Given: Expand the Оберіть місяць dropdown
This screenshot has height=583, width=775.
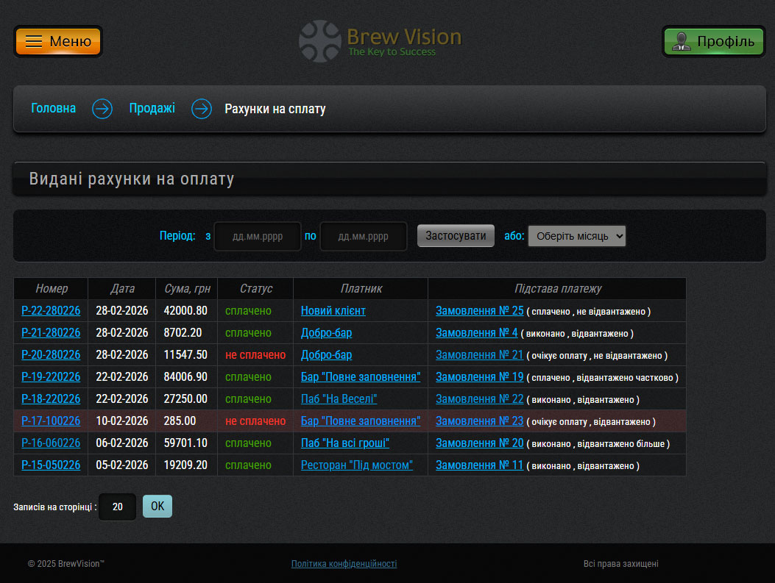Looking at the screenshot, I should (576, 236).
